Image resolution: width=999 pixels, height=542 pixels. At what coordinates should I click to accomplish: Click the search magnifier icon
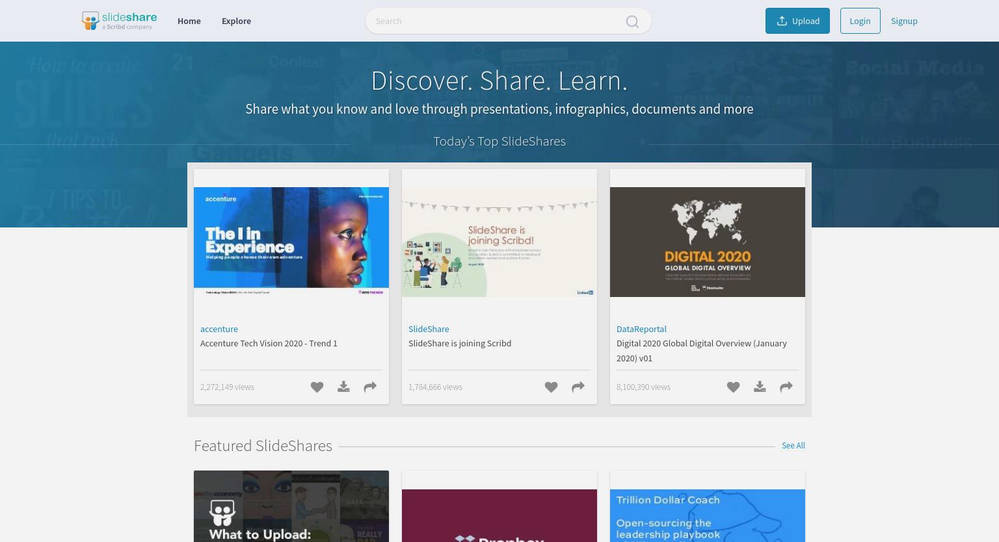(632, 21)
